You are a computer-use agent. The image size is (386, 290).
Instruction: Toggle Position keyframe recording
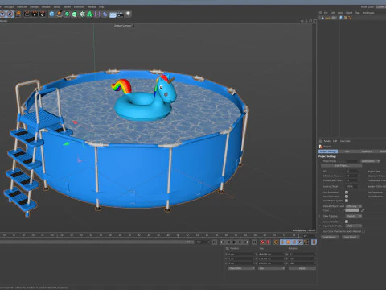point(282,242)
